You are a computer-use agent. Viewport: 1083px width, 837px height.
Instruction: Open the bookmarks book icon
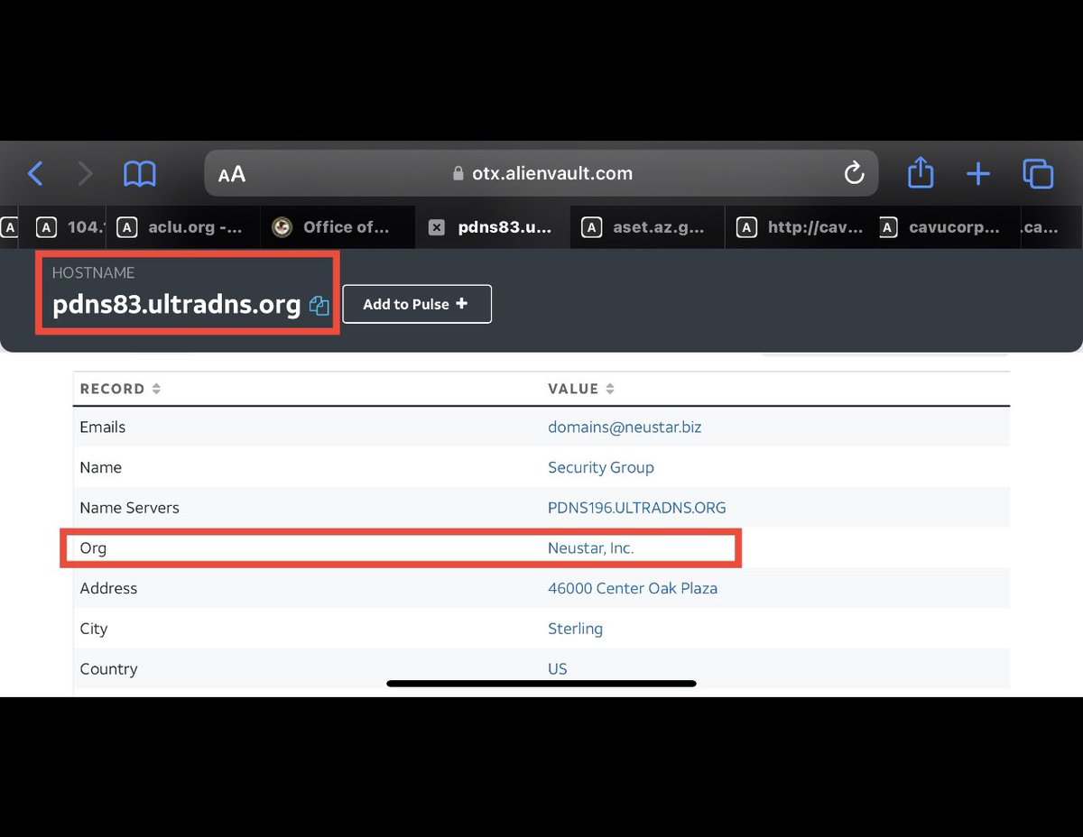point(140,173)
